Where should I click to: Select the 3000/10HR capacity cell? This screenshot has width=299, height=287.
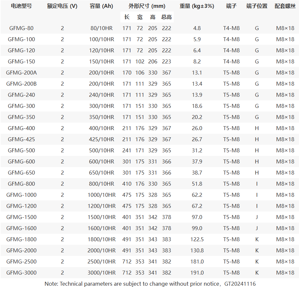(x=101, y=273)
